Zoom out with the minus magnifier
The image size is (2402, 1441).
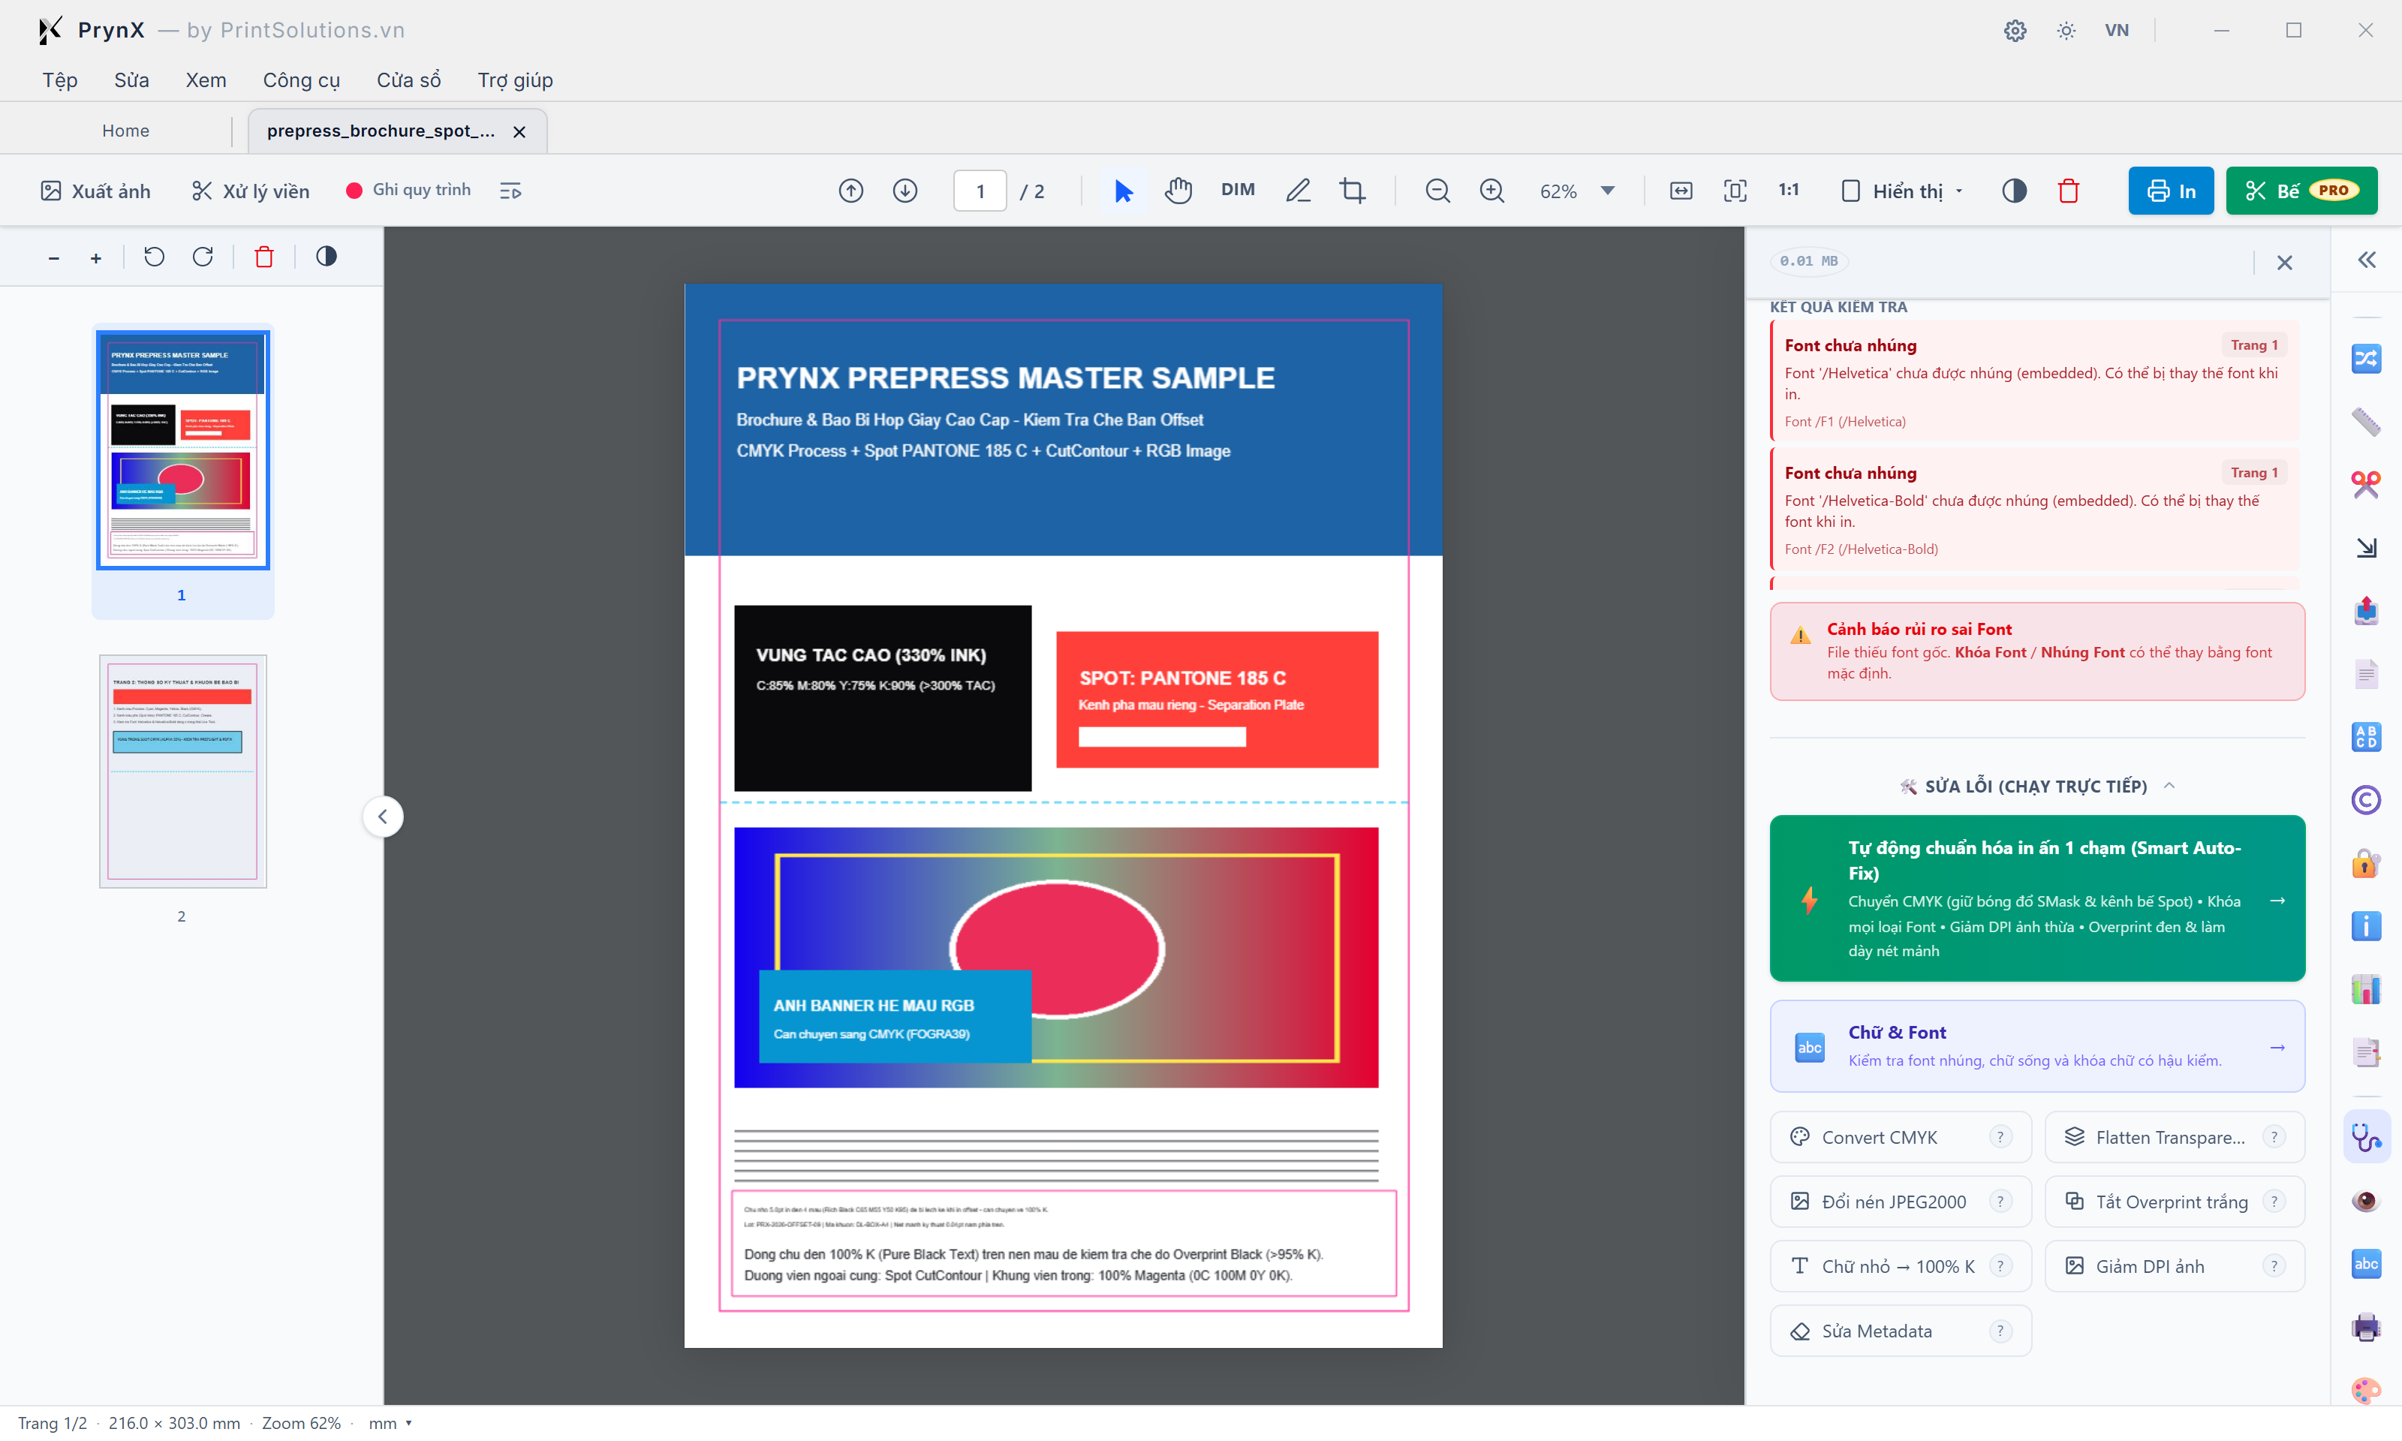click(1437, 191)
